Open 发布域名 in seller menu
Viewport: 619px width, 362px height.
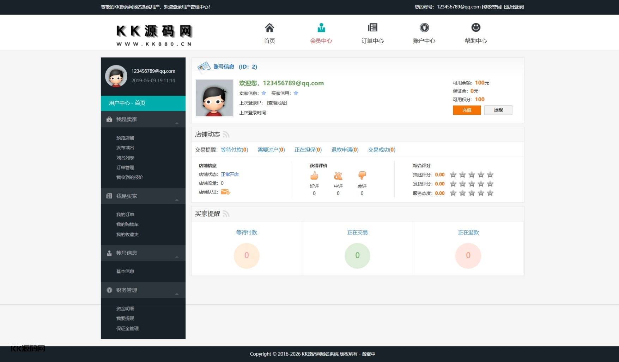pyautogui.click(x=125, y=148)
